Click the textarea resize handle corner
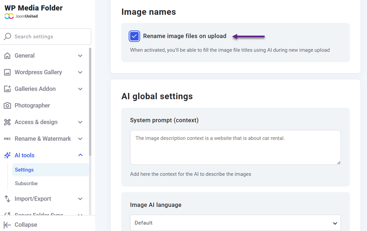Screen dimensions: 367x231 coord(339,162)
